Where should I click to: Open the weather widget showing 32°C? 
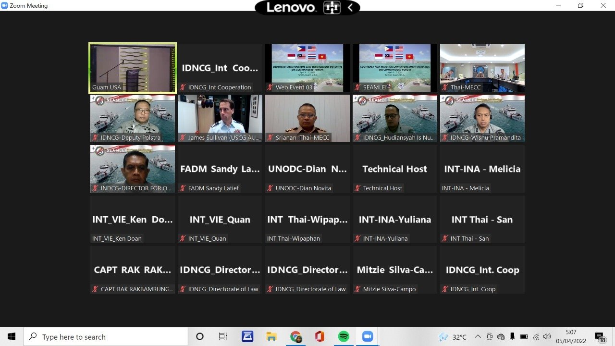point(453,337)
